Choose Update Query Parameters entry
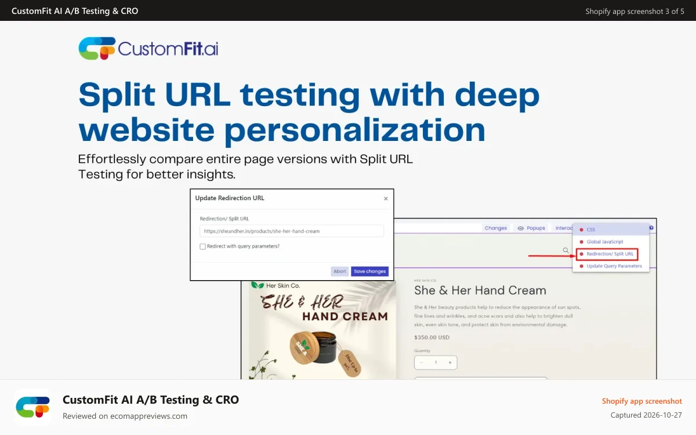Screen dimensions: 696x435 point(611,266)
